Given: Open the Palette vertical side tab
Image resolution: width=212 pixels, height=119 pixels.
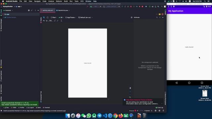Looking at the screenshot, I should [x=41, y=20].
